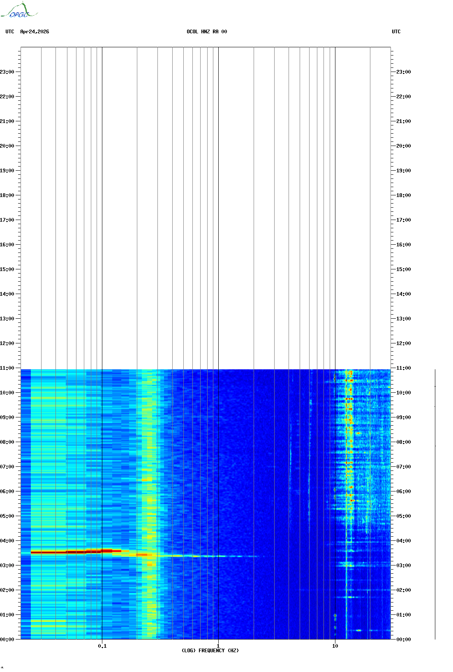Click the 0.1 frequency axis label
The image size is (453, 672).
pos(102,646)
